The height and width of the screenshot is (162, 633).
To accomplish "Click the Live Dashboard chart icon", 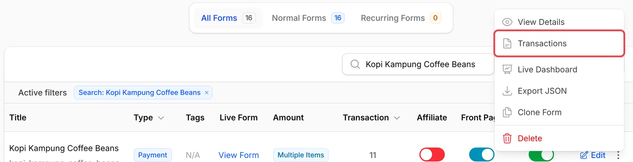I will (507, 70).
